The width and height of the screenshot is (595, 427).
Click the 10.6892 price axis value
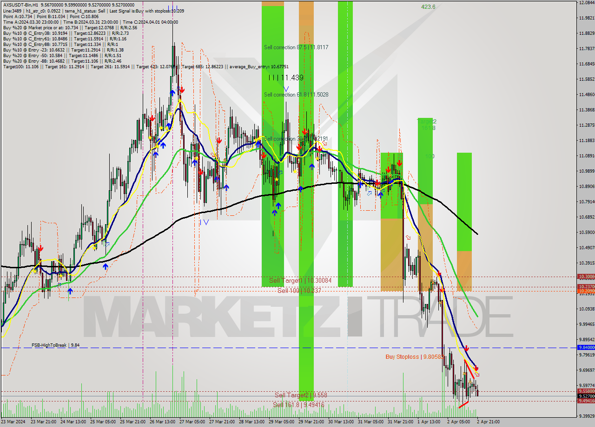(587, 217)
